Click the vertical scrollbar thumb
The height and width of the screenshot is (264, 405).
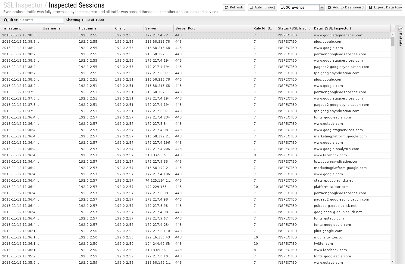pyautogui.click(x=393, y=41)
